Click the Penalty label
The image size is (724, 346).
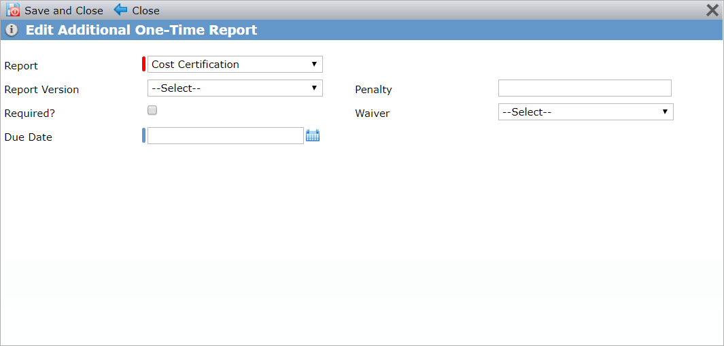[373, 90]
